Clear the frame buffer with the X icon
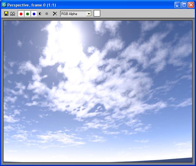Viewport: 196px width, 166px height. tap(55, 14)
